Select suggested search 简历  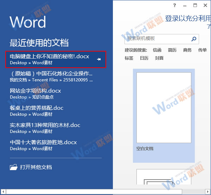pos(172,50)
